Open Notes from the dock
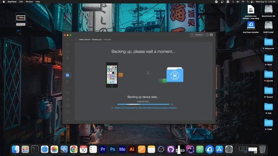 tap(151, 149)
